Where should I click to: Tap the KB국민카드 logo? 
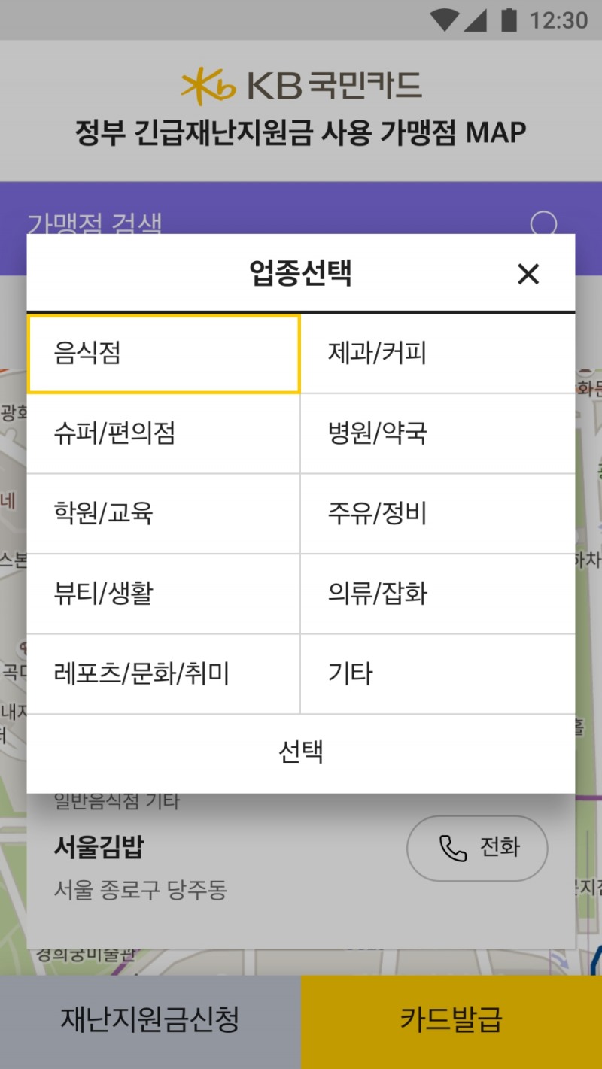(299, 86)
